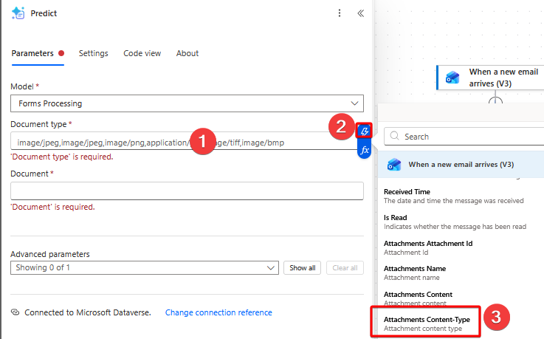
Task: Click the magnifier icon in the Search box
Action: pyautogui.click(x=394, y=136)
